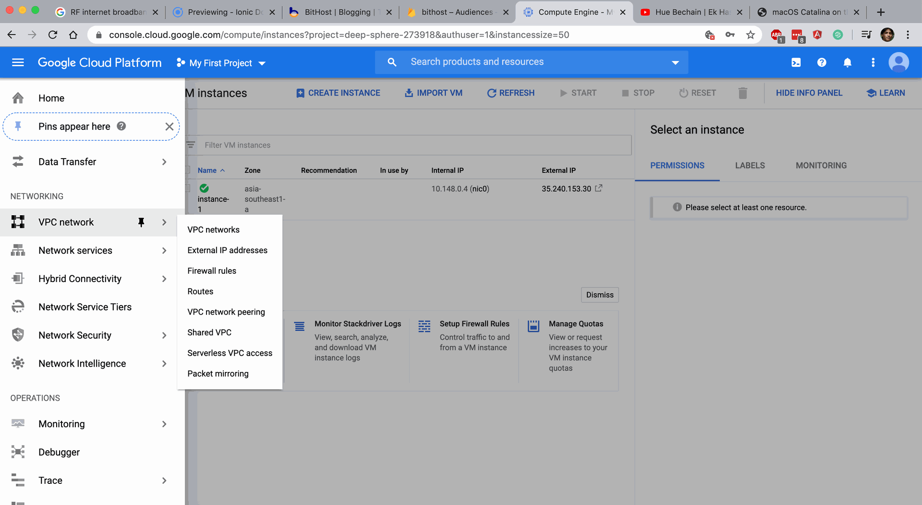This screenshot has width=922, height=505.
Task: Open Chrome profile avatar in toolbar
Action: 887,35
